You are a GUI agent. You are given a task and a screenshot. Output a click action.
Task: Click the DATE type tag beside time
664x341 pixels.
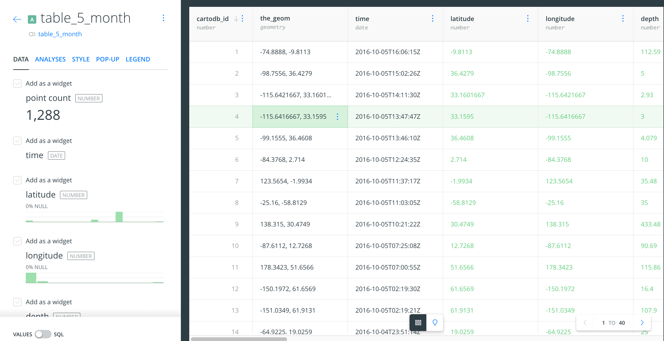tap(57, 156)
